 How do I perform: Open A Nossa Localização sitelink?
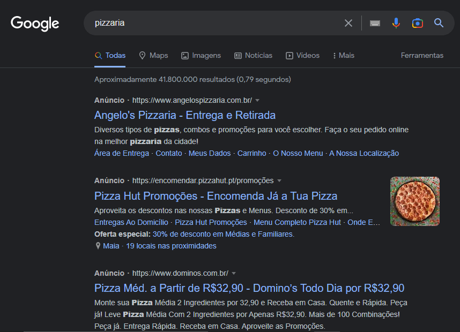click(x=364, y=153)
